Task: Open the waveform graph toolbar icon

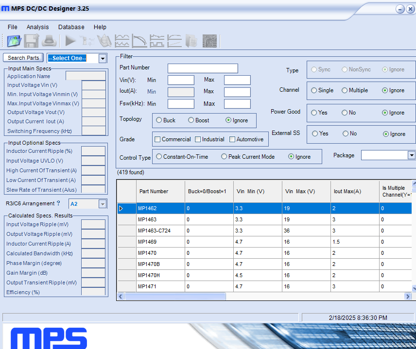Action: [x=121, y=41]
